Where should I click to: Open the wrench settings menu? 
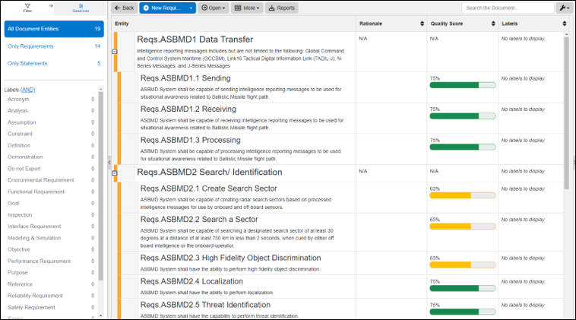(x=564, y=8)
